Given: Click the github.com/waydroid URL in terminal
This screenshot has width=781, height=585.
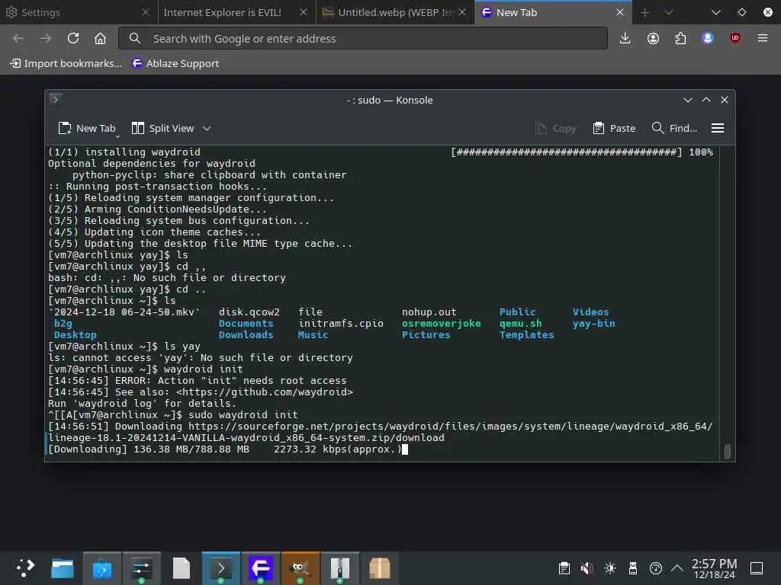Looking at the screenshot, I should click(x=265, y=392).
